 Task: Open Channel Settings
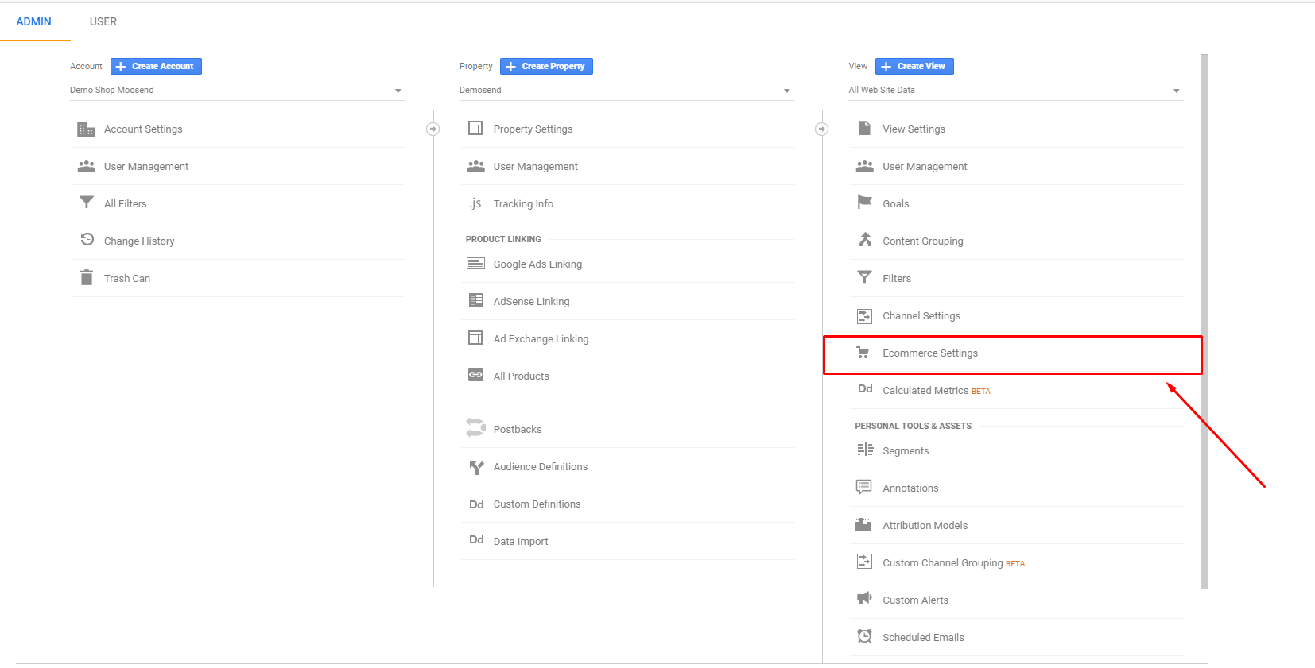(x=1016, y=315)
